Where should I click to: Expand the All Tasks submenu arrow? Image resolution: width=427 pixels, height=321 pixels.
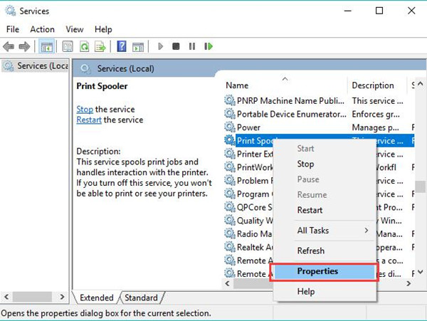coord(367,231)
